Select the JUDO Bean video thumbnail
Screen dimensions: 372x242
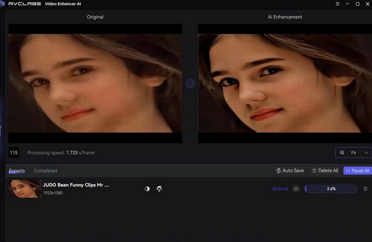[24, 189]
